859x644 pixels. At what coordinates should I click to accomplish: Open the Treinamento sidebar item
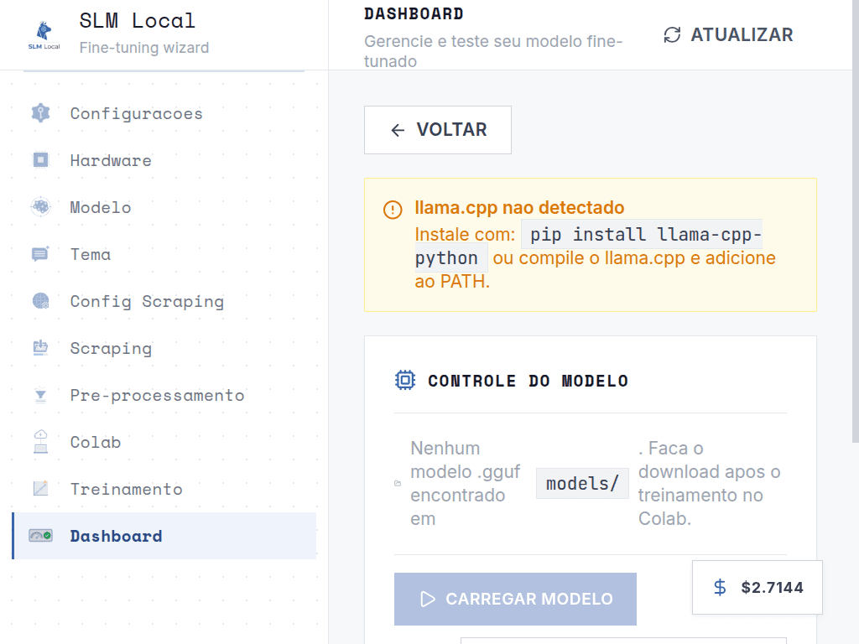point(126,489)
